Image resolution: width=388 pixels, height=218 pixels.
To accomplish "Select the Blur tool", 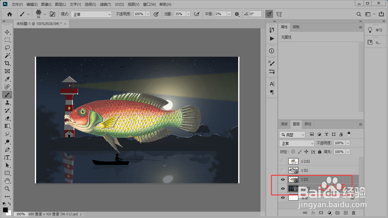I will point(7,134).
